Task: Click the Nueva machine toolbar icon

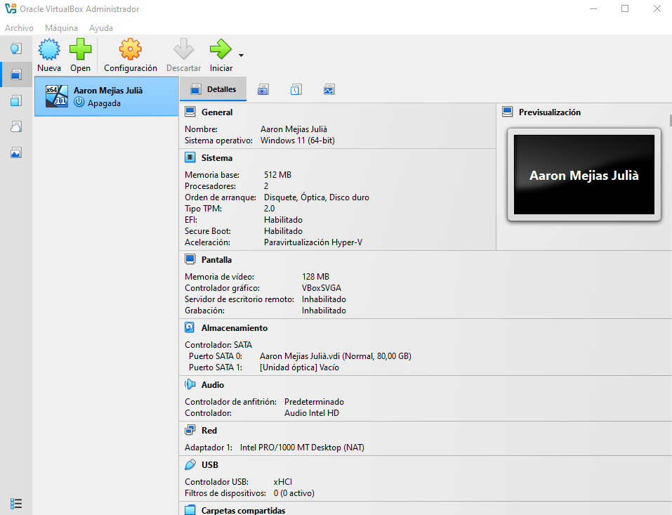Action: (49, 51)
